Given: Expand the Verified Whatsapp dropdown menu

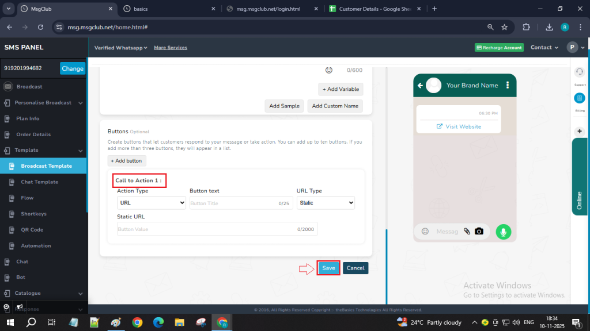Looking at the screenshot, I should pos(121,48).
